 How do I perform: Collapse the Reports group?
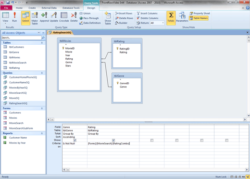[42, 133]
